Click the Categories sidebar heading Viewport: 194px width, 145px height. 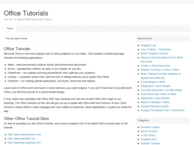tap(144, 120)
